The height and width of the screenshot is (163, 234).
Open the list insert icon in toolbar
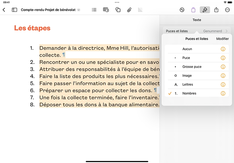(94, 10)
